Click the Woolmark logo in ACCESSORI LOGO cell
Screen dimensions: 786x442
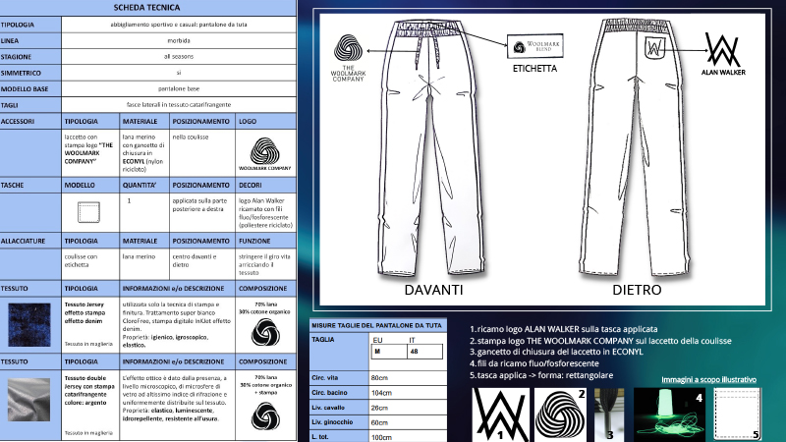coord(264,153)
